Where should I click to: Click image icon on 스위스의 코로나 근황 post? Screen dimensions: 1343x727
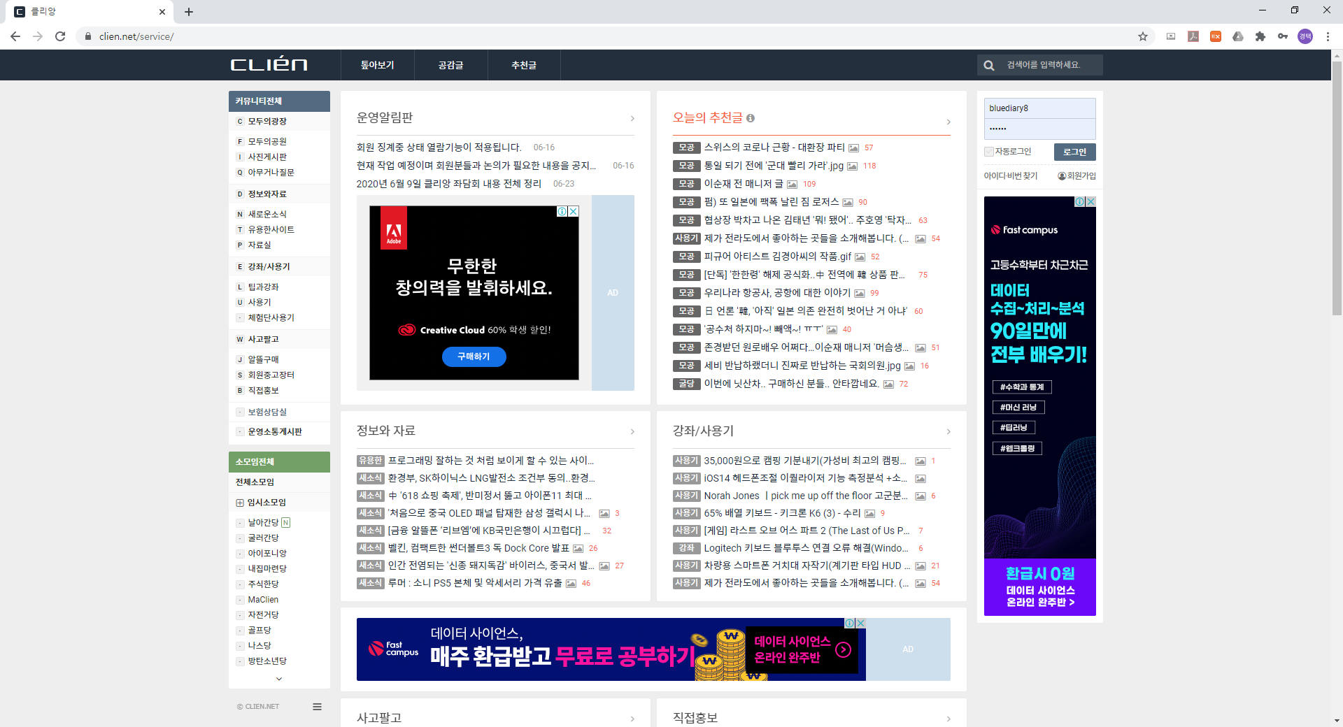(854, 148)
